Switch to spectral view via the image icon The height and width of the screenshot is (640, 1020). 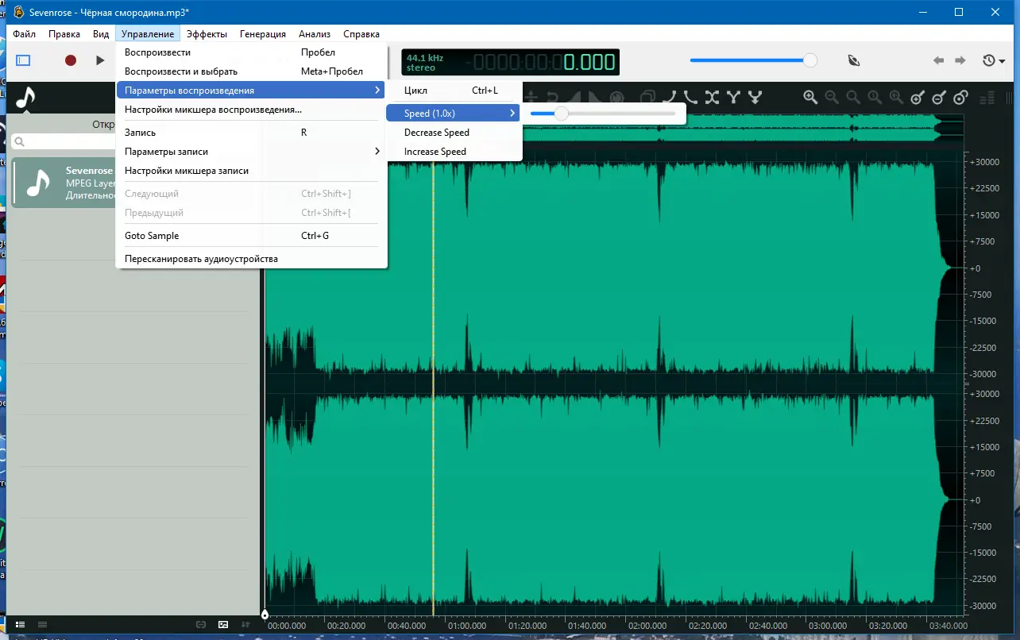click(223, 625)
